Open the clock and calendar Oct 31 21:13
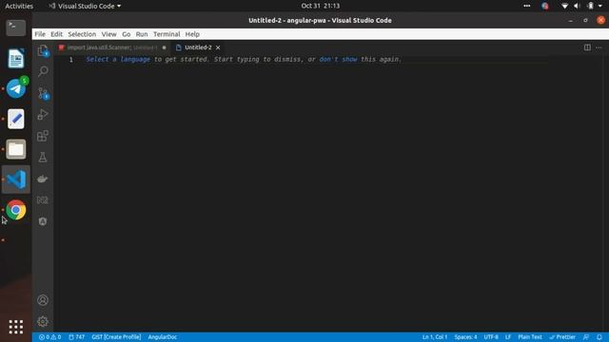Viewport: 609px width, 342px height. pos(321,6)
